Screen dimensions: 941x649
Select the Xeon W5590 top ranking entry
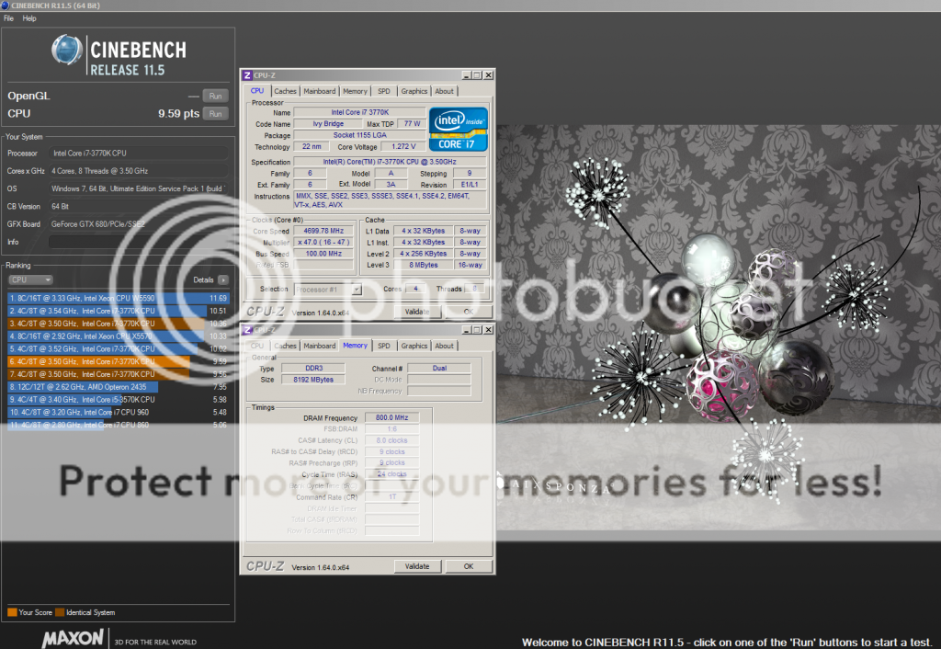pyautogui.click(x=118, y=298)
